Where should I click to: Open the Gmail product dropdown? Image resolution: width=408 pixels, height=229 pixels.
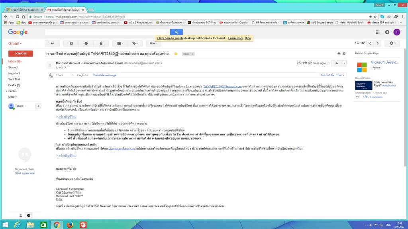pyautogui.click(x=15, y=43)
